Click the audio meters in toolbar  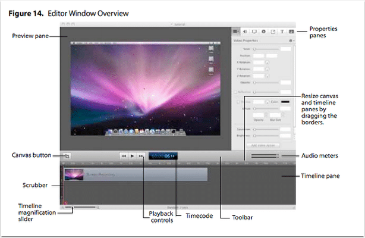pyautogui.click(x=265, y=156)
